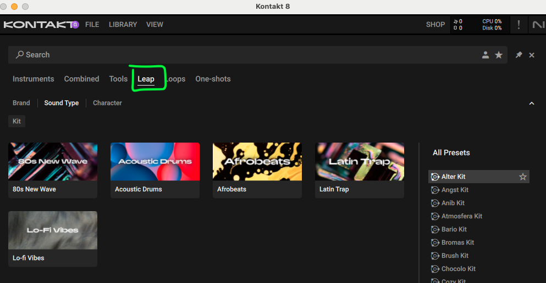Click the Alter Kit preset icon
546x283 pixels.
coord(435,177)
